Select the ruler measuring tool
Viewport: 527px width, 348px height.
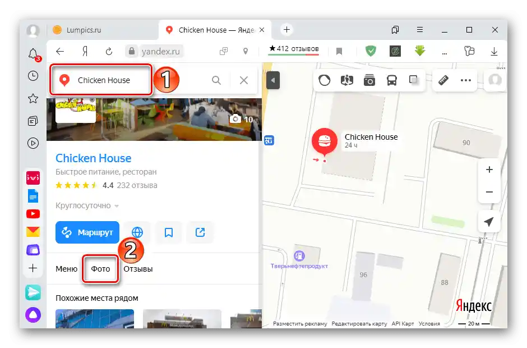pos(443,80)
